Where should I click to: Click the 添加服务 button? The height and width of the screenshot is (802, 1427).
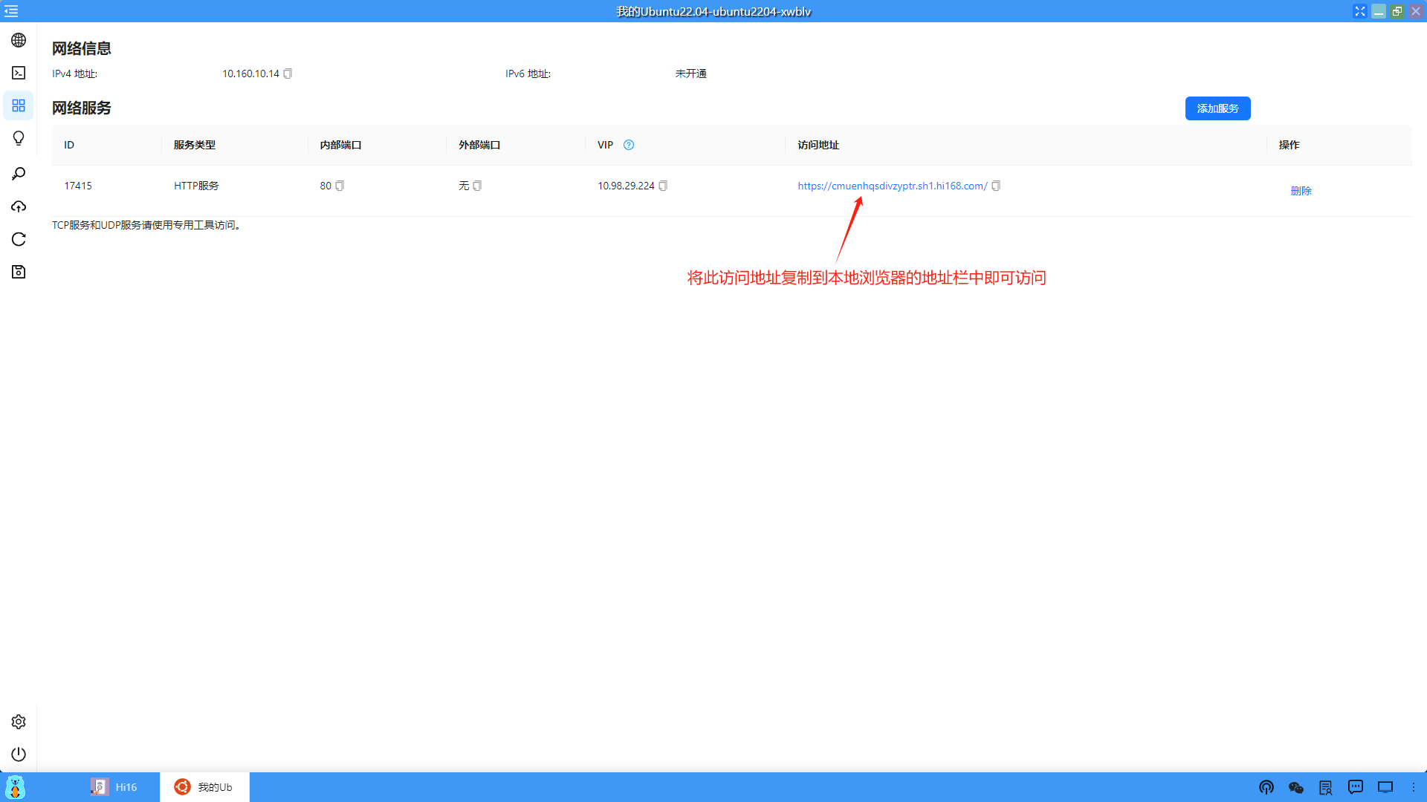(1217, 108)
